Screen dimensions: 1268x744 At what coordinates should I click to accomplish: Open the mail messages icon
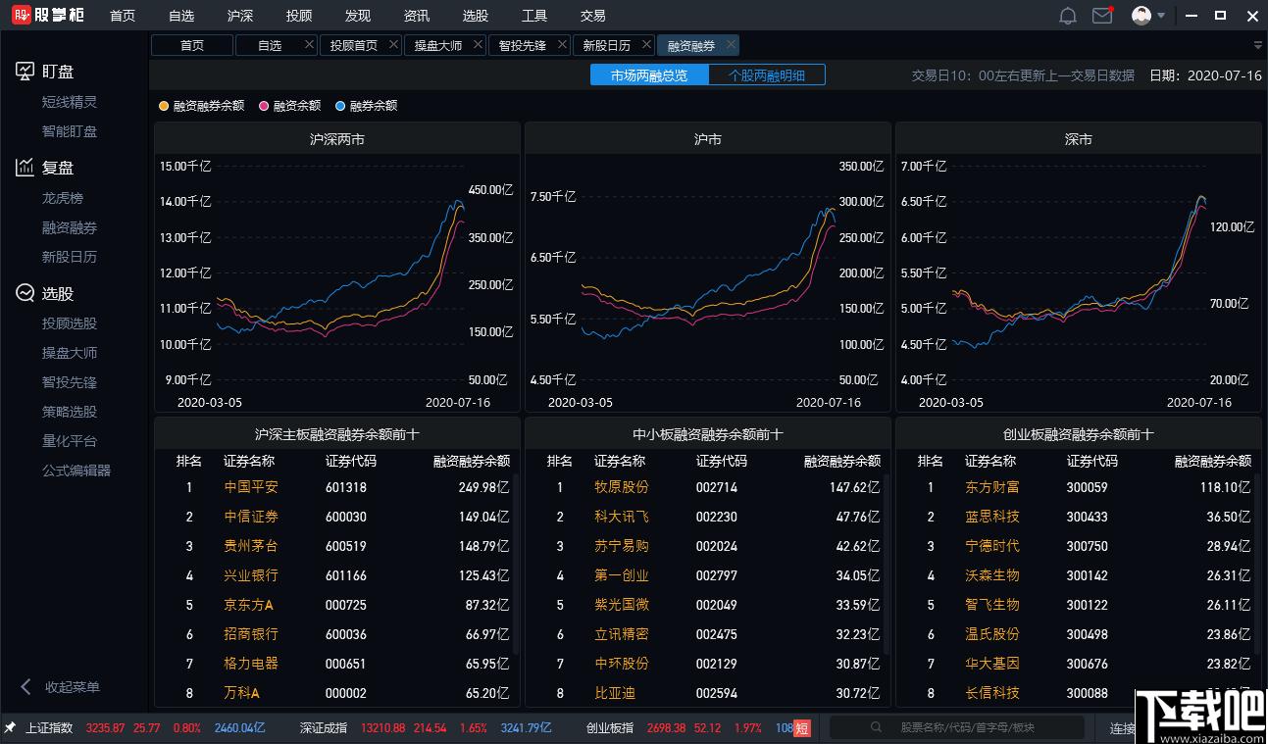pyautogui.click(x=1102, y=16)
